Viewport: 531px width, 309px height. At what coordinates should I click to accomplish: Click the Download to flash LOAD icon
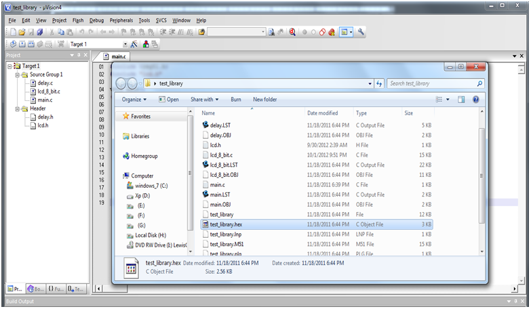(x=61, y=44)
